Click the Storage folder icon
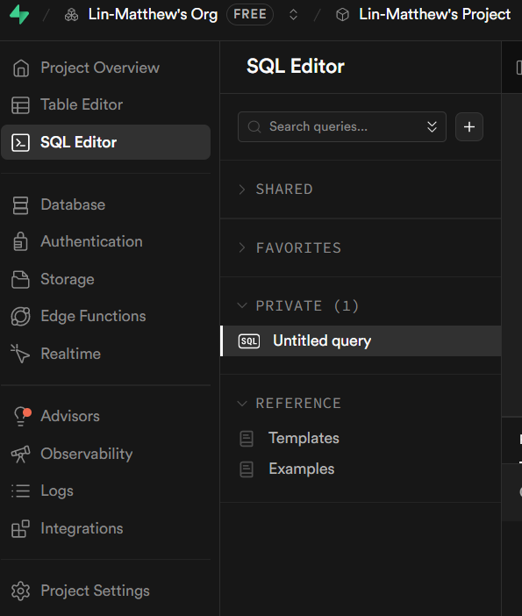 coord(20,280)
